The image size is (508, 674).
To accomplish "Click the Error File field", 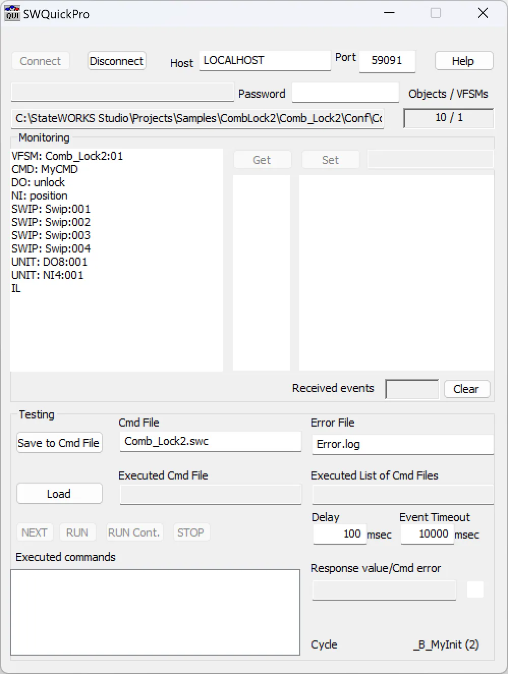I will (402, 444).
